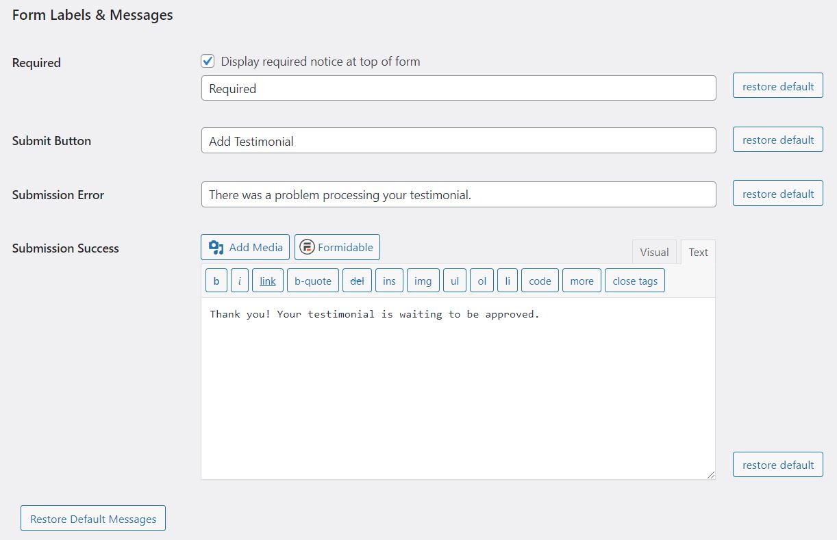Switch to the Visual editor tab

point(654,252)
